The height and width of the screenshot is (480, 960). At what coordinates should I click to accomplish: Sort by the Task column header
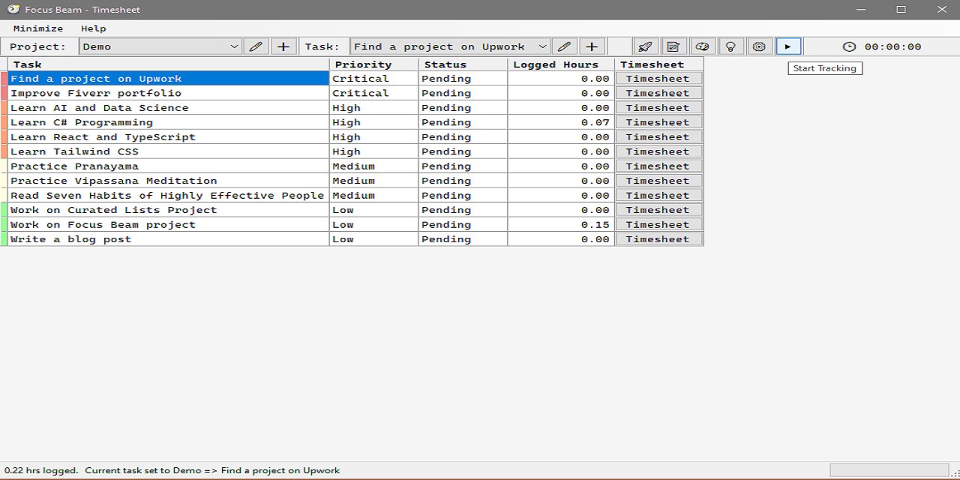[x=168, y=64]
